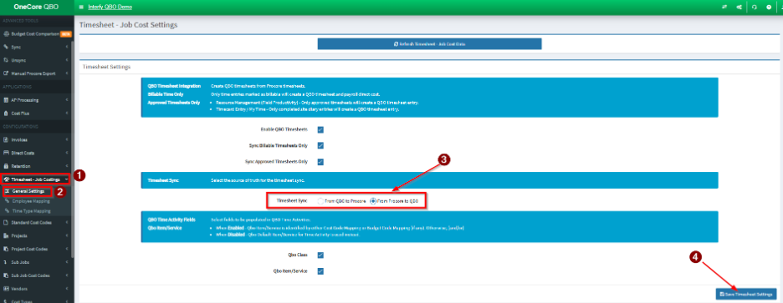Toggle Sync Billable Timesheets Only checkbox
The width and height of the screenshot is (783, 303).
tap(320, 145)
